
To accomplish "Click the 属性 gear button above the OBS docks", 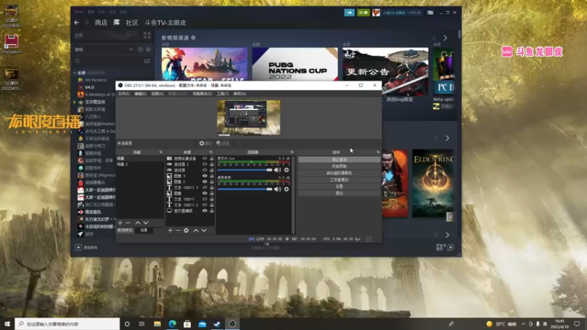I will click(x=205, y=143).
